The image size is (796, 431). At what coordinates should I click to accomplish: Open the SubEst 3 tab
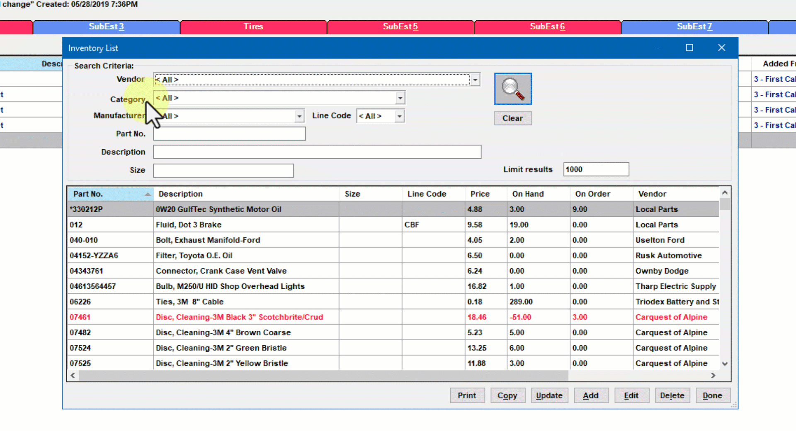pyautogui.click(x=106, y=27)
